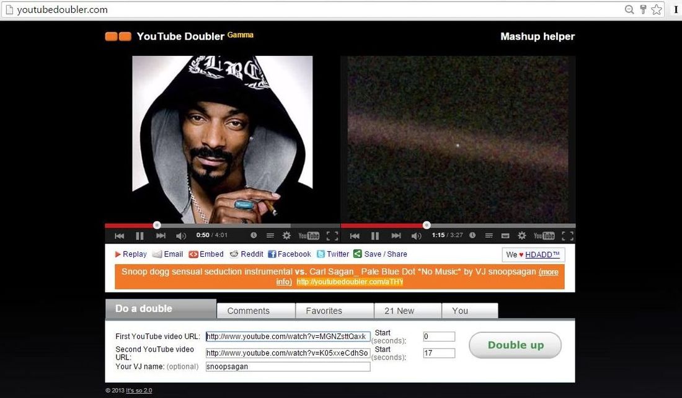The height and width of the screenshot is (398, 682).
Task: Skip to previous in right video player
Action: 355,236
